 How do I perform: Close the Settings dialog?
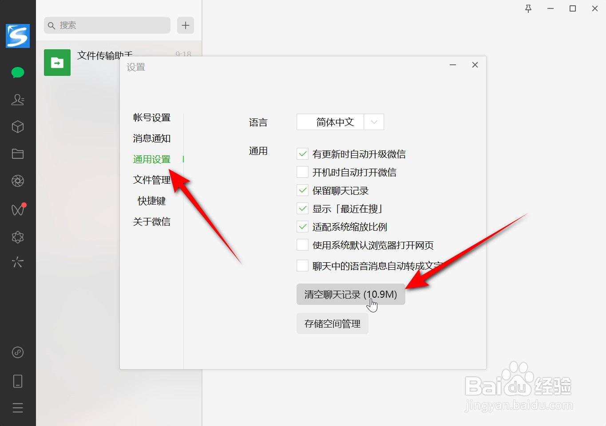coord(475,65)
